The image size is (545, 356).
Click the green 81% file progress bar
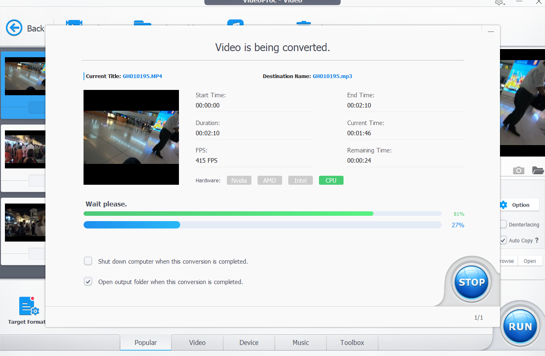[262, 213]
